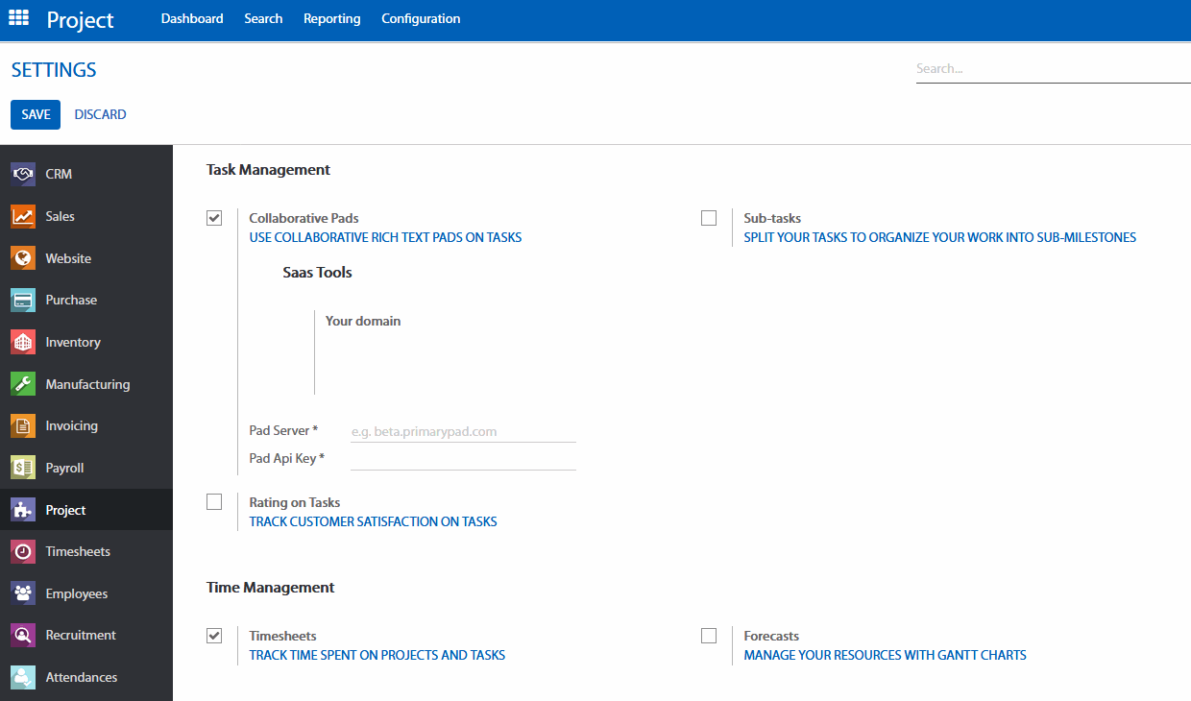Enable the Sub-tasks checkbox

[x=709, y=218]
